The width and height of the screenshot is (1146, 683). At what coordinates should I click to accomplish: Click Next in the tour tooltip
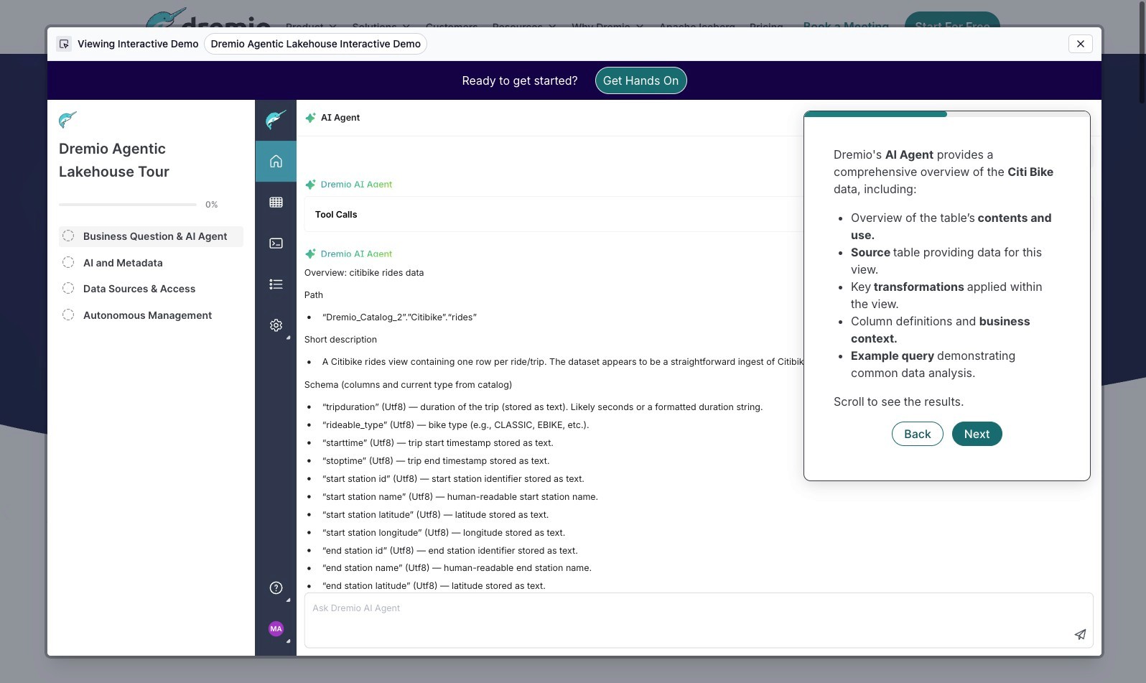point(977,434)
